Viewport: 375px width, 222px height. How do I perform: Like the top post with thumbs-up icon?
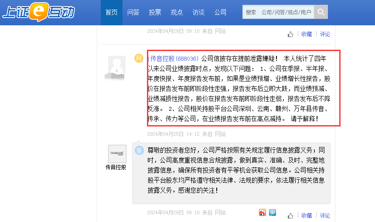click(x=290, y=34)
